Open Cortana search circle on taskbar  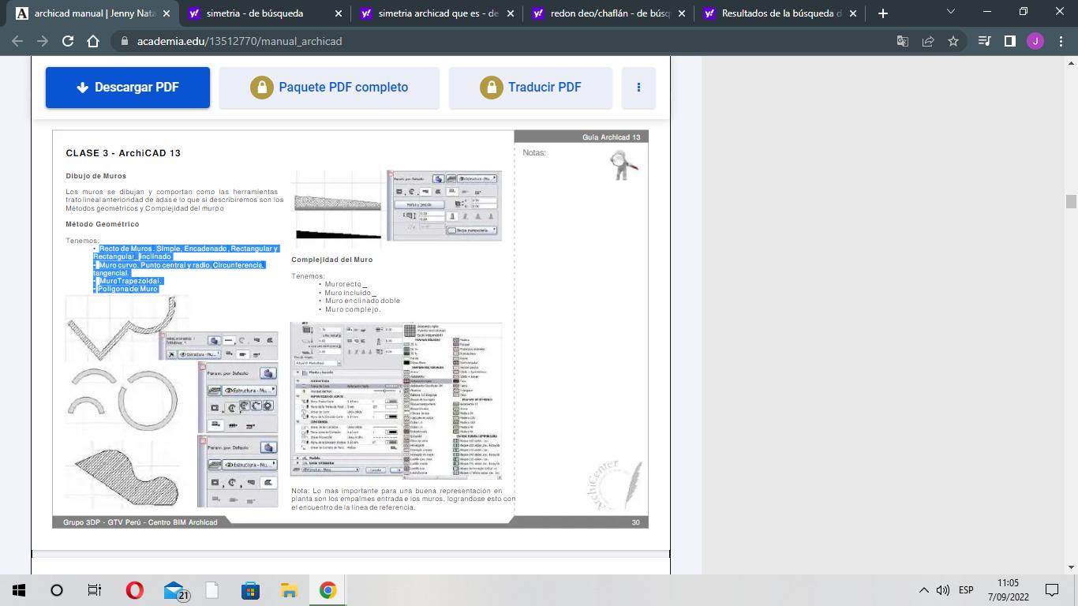point(56,590)
